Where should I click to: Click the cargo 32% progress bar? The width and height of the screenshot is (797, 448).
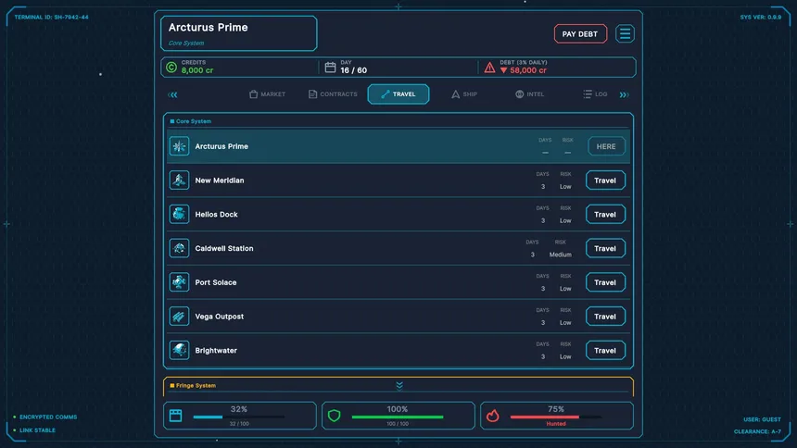click(239, 417)
